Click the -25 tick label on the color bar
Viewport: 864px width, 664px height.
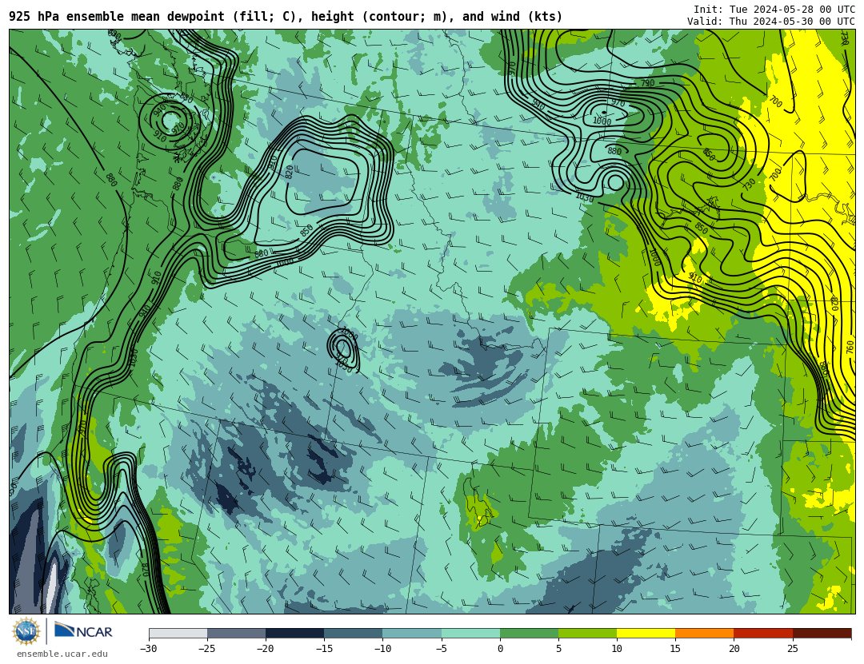tap(206, 649)
